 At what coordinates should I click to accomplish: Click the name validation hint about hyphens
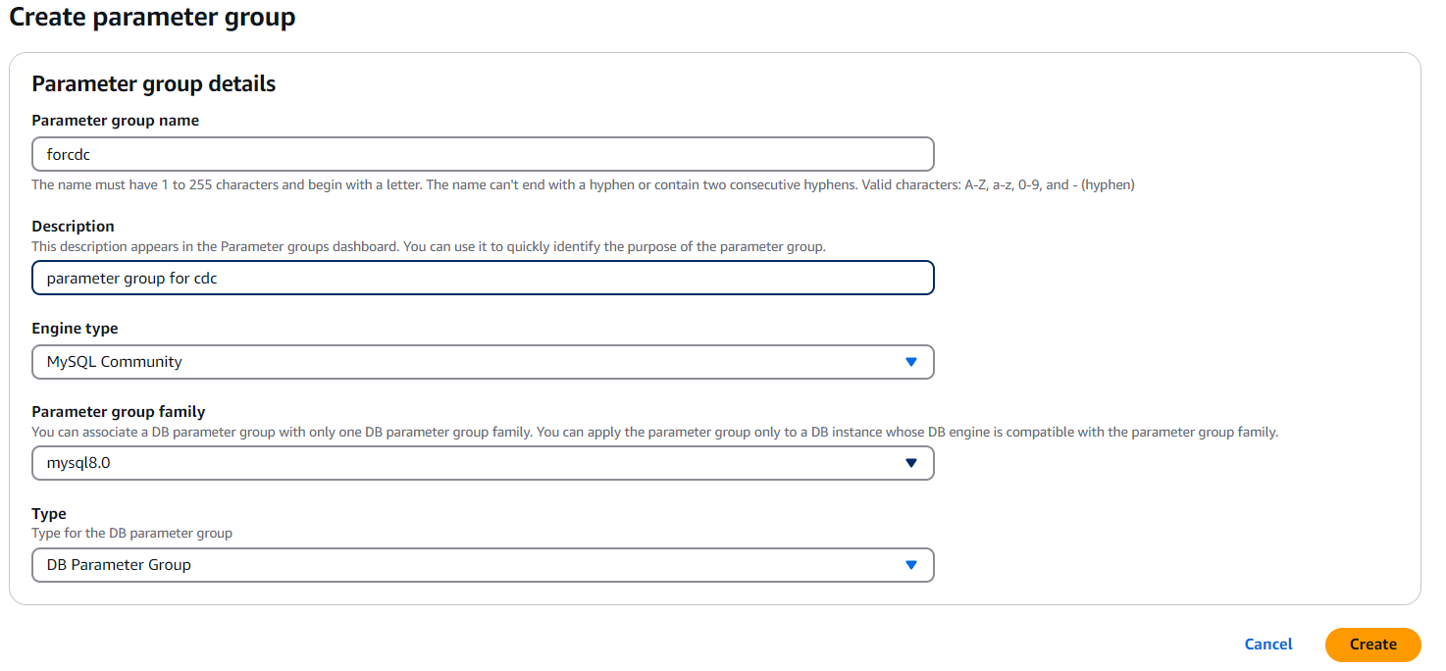pyautogui.click(x=583, y=184)
